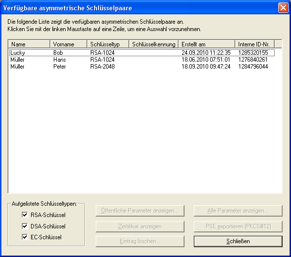
Task: Click the Schlüsseltyp column header
Action: point(108,44)
